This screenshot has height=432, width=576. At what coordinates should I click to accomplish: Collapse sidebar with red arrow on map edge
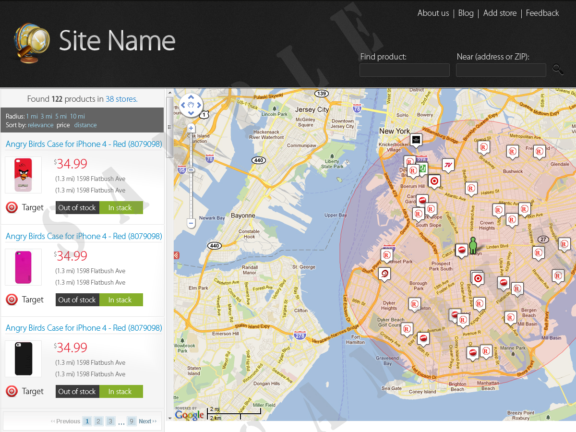176,255
